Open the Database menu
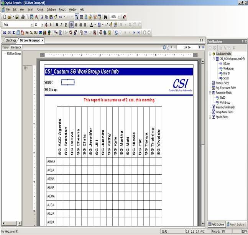 tap(51, 10)
